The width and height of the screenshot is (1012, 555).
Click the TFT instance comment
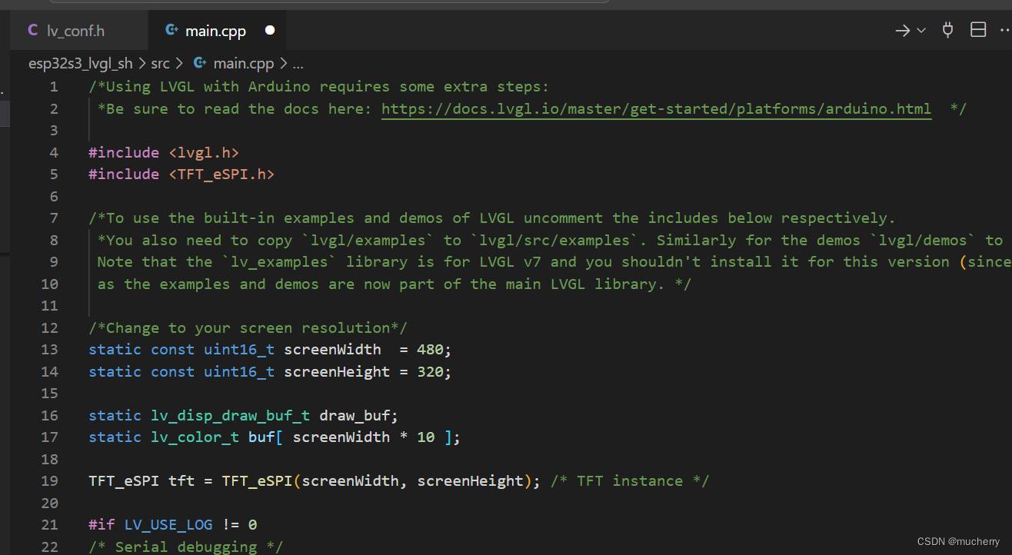[x=630, y=481]
